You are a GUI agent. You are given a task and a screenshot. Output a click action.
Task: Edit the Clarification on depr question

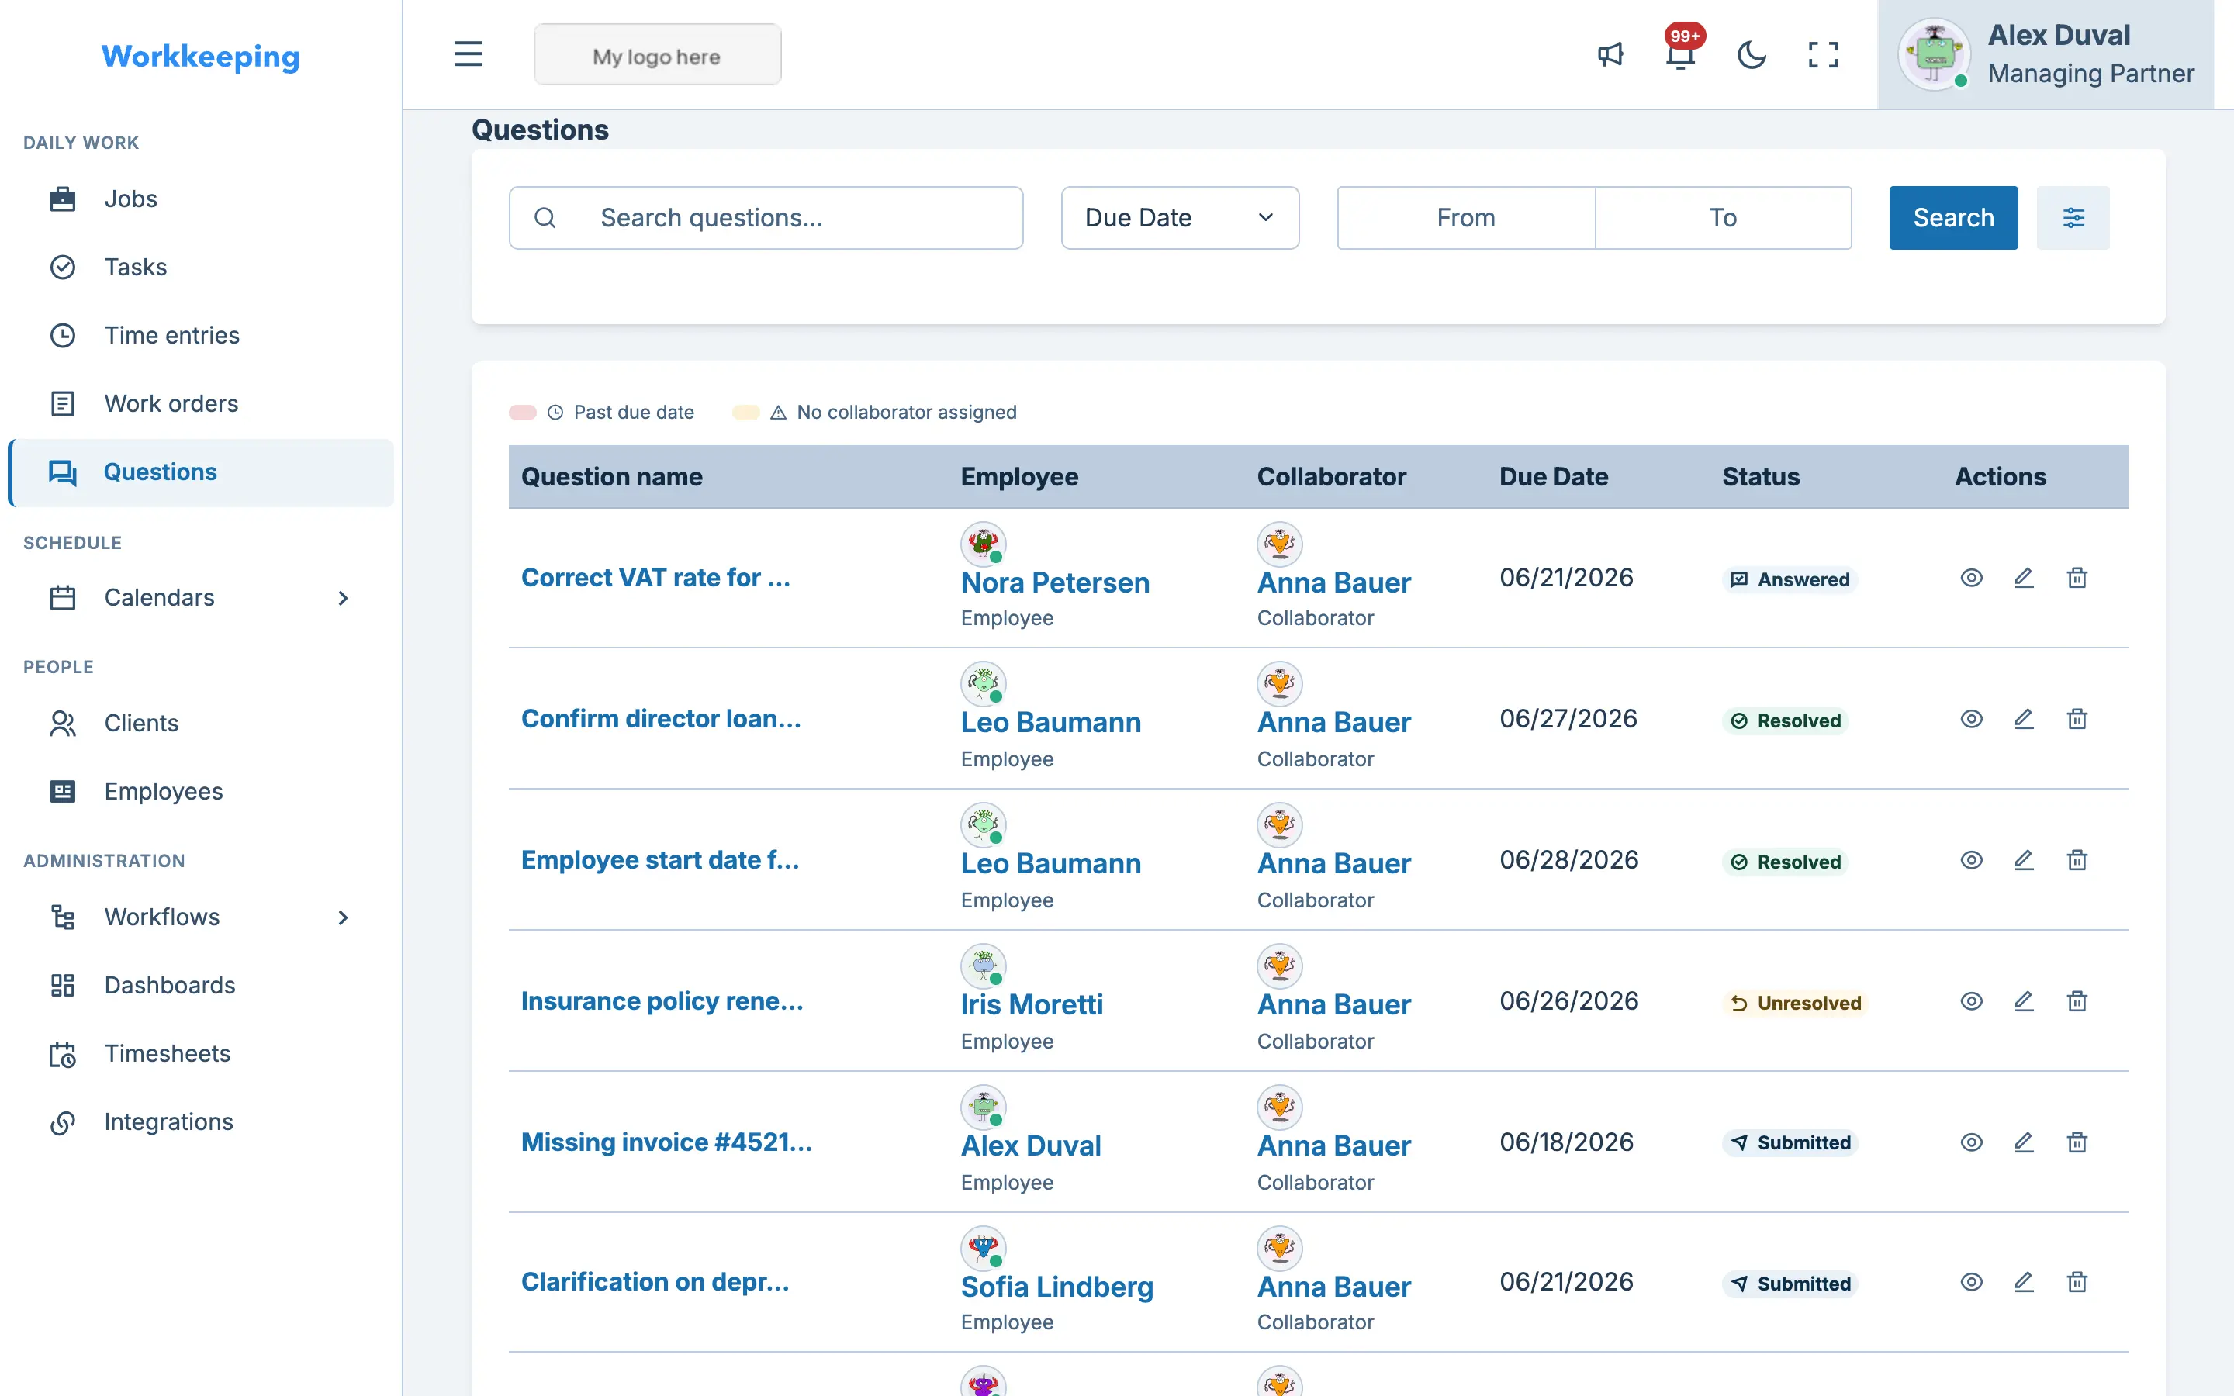coord(2024,1283)
